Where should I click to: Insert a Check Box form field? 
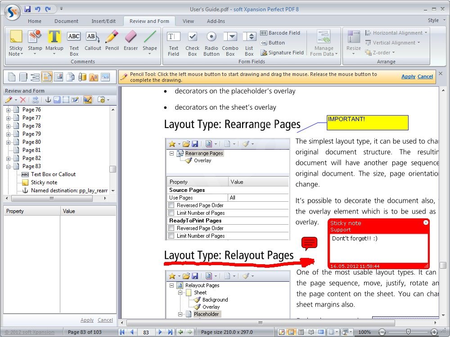[x=192, y=44]
